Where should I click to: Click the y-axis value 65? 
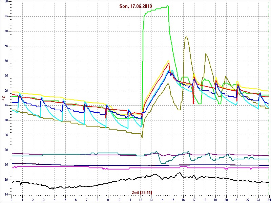click(6, 46)
